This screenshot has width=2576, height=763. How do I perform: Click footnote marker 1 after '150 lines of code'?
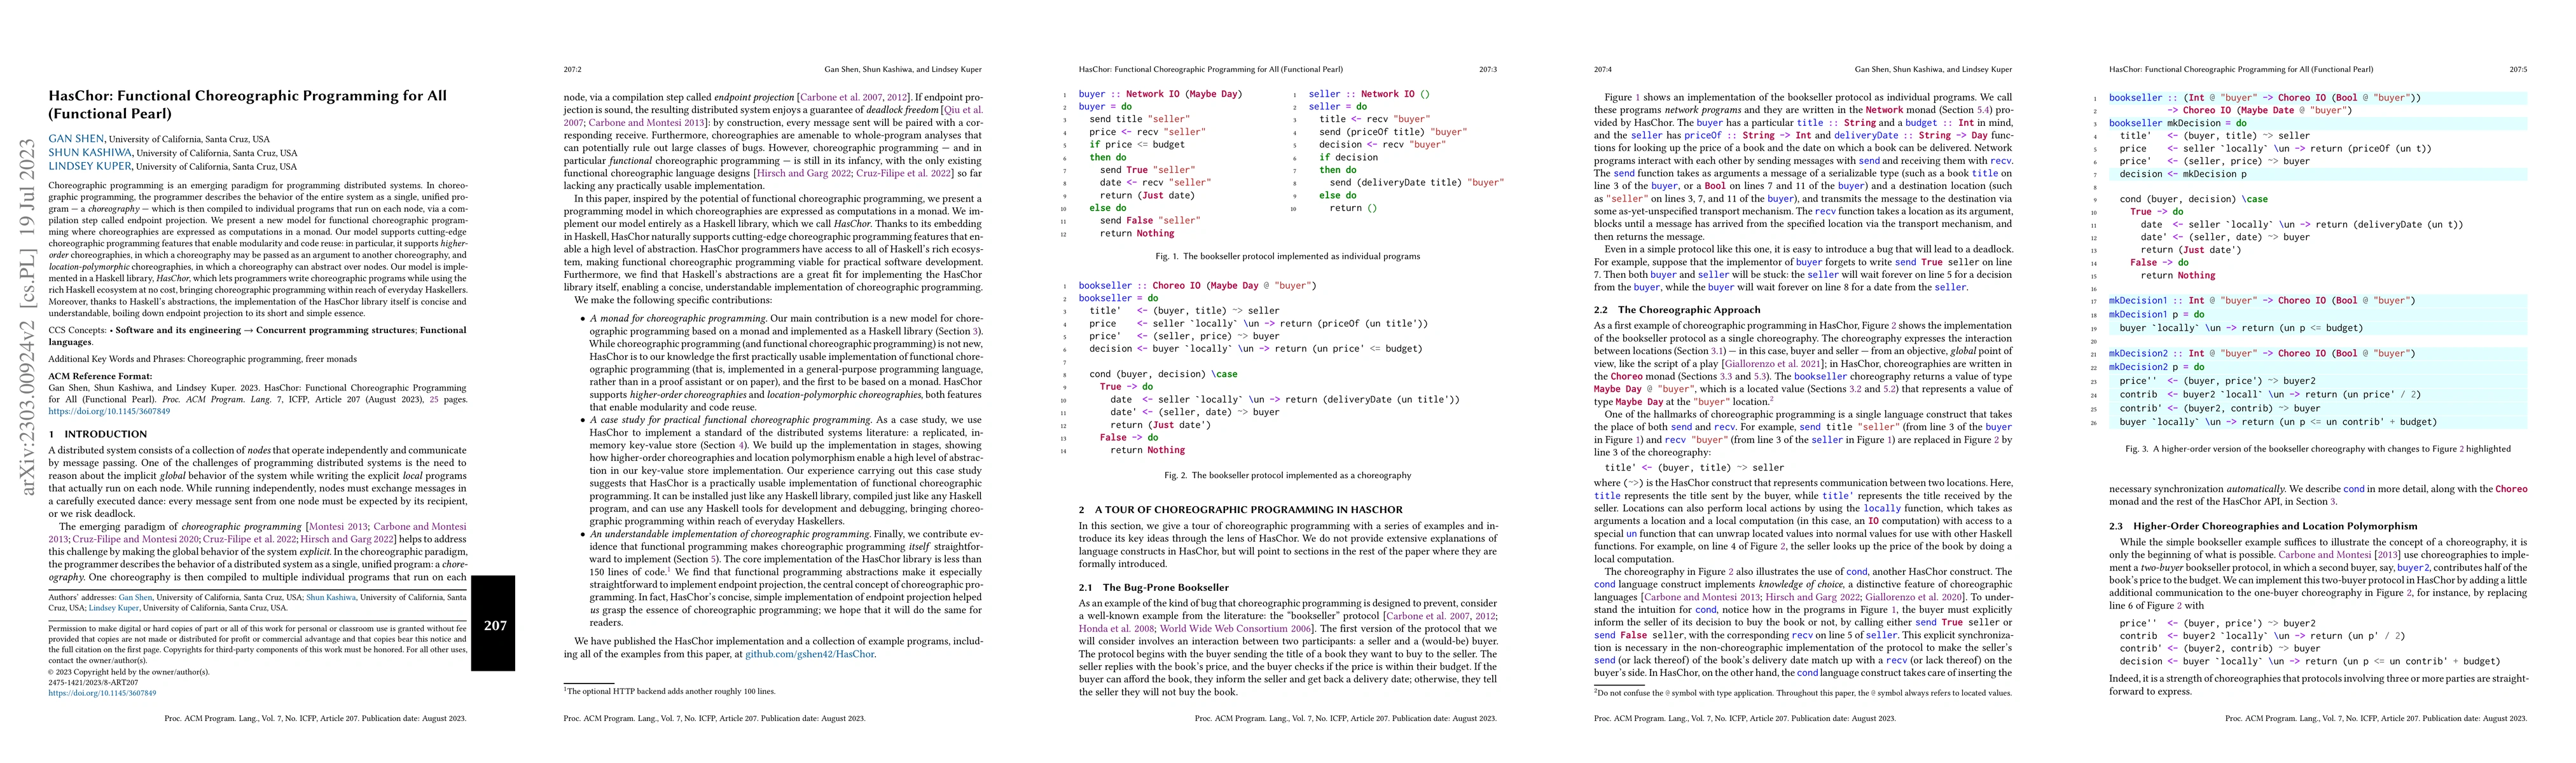click(668, 569)
